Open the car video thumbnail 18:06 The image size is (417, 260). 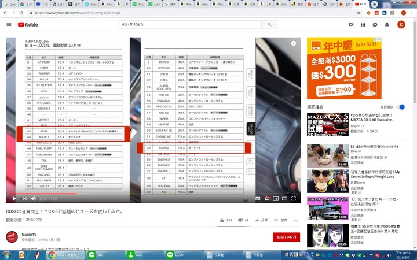(328, 209)
